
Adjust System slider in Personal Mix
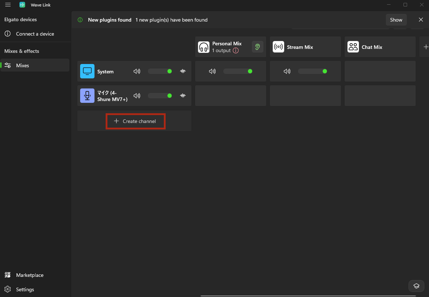click(x=238, y=71)
